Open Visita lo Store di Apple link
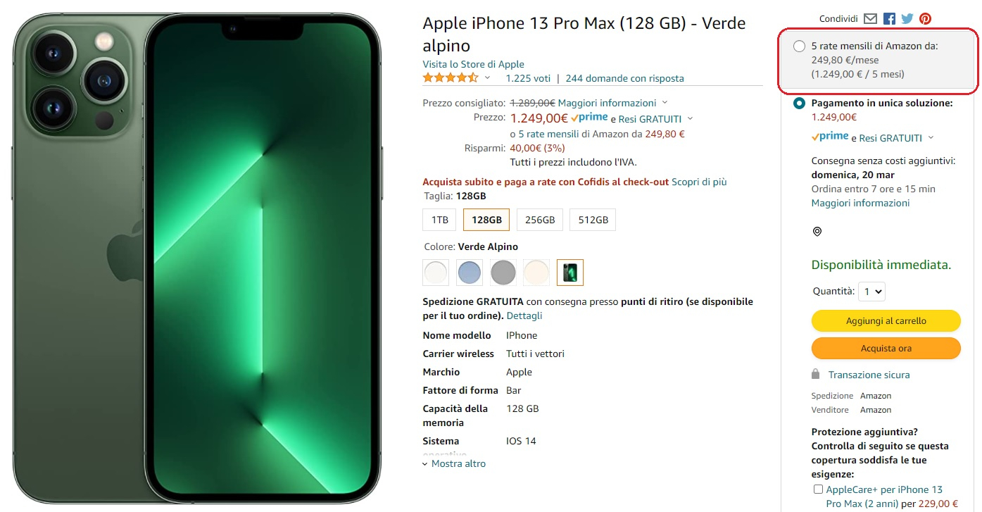Screen dimensions: 982x512 tap(473, 64)
